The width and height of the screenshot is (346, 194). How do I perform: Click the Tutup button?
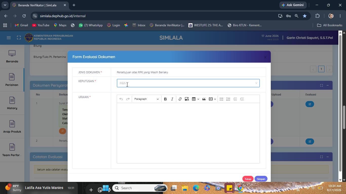coord(248,179)
